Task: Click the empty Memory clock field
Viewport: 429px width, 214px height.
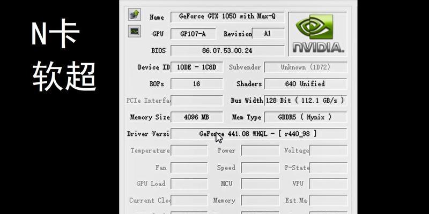Action: [260, 200]
